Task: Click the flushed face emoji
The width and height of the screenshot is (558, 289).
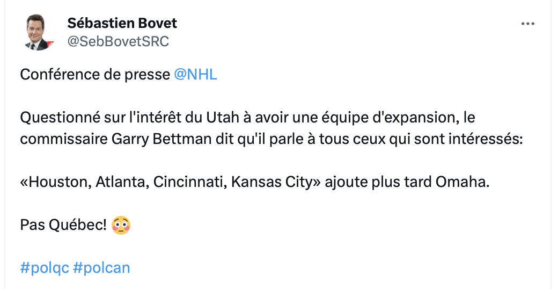Action: [121, 225]
